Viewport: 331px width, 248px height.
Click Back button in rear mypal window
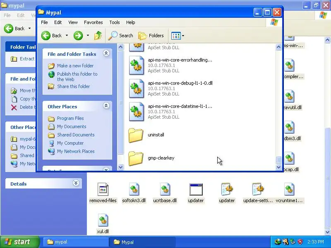tap(14, 28)
